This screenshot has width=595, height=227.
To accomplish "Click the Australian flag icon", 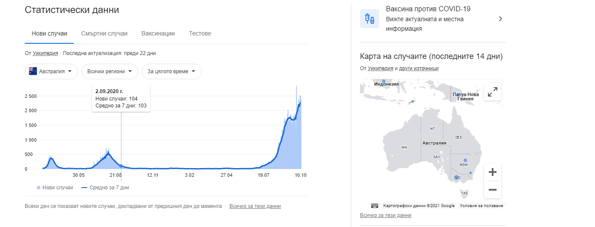I will tap(33, 71).
